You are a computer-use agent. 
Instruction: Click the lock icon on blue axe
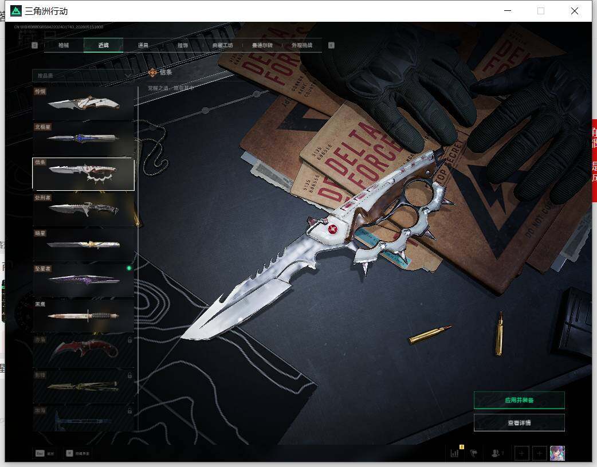(x=130, y=411)
